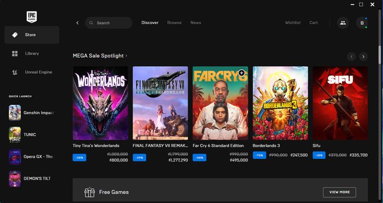Click the Epic Games logo
The width and height of the screenshot is (383, 203).
32,17
